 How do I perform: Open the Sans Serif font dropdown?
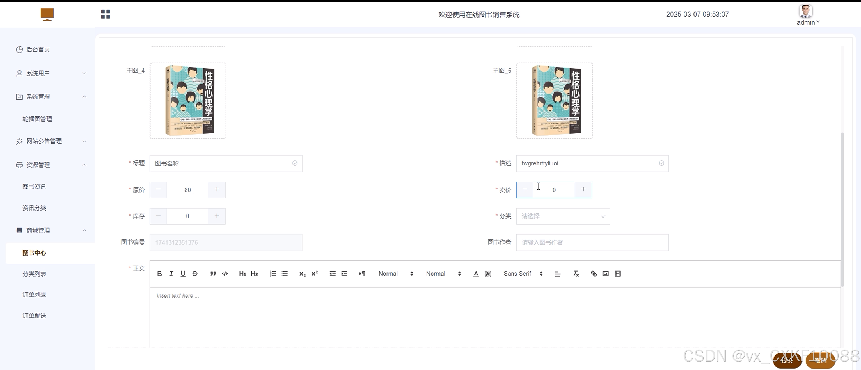point(523,274)
